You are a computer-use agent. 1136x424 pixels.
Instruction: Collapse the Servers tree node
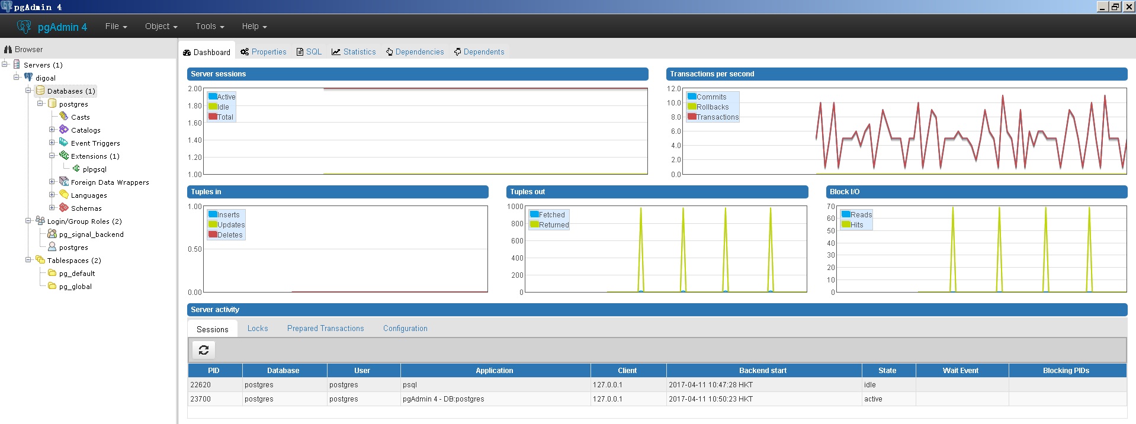point(5,64)
